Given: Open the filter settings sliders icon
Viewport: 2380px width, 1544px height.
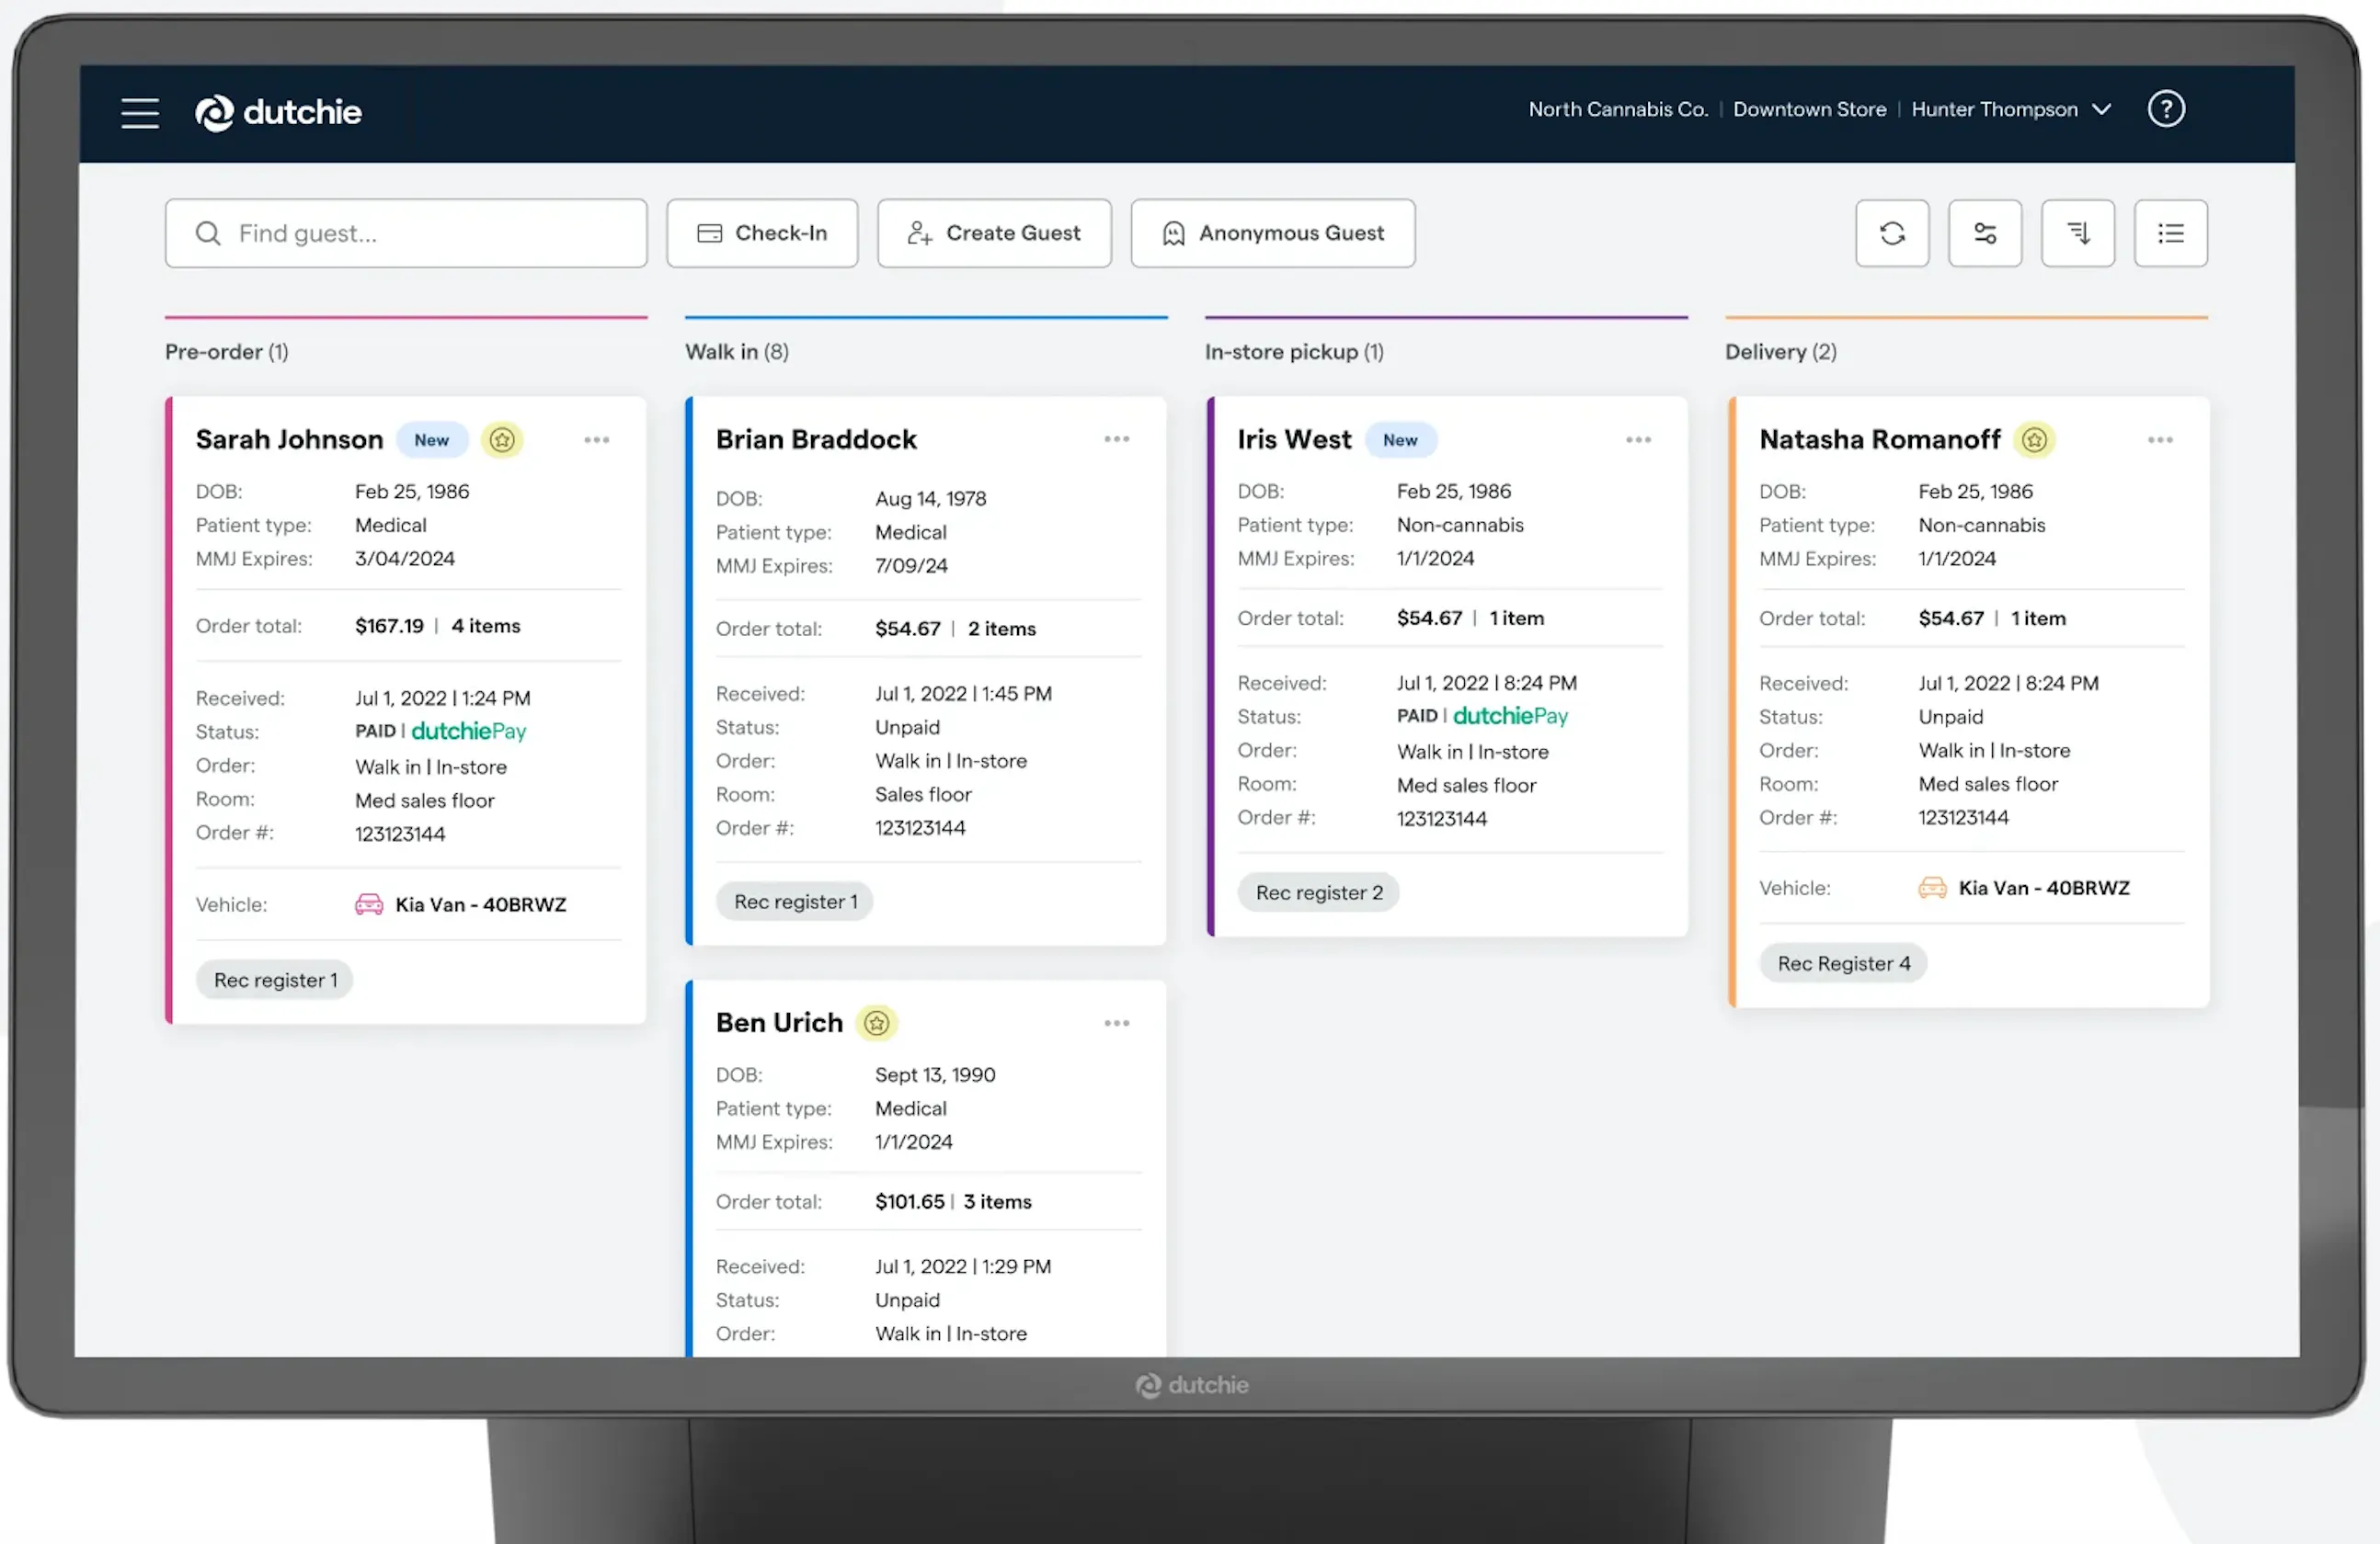Looking at the screenshot, I should 1985,233.
